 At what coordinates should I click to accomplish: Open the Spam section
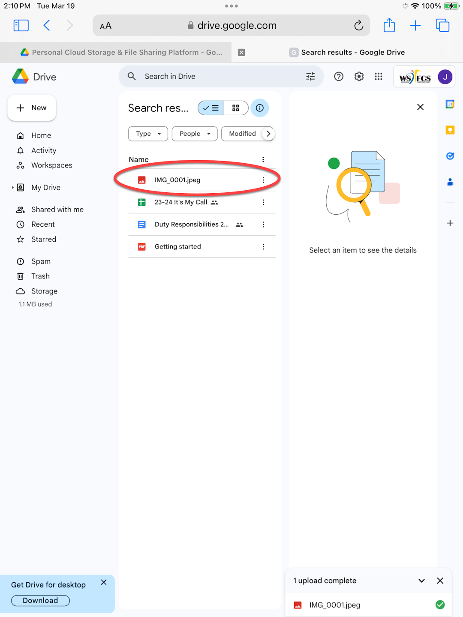tap(41, 261)
